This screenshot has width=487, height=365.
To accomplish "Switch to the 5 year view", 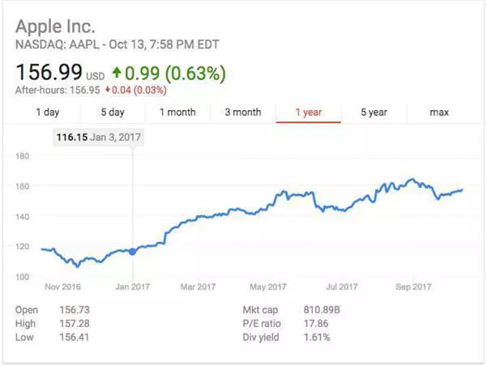I will coord(373,112).
